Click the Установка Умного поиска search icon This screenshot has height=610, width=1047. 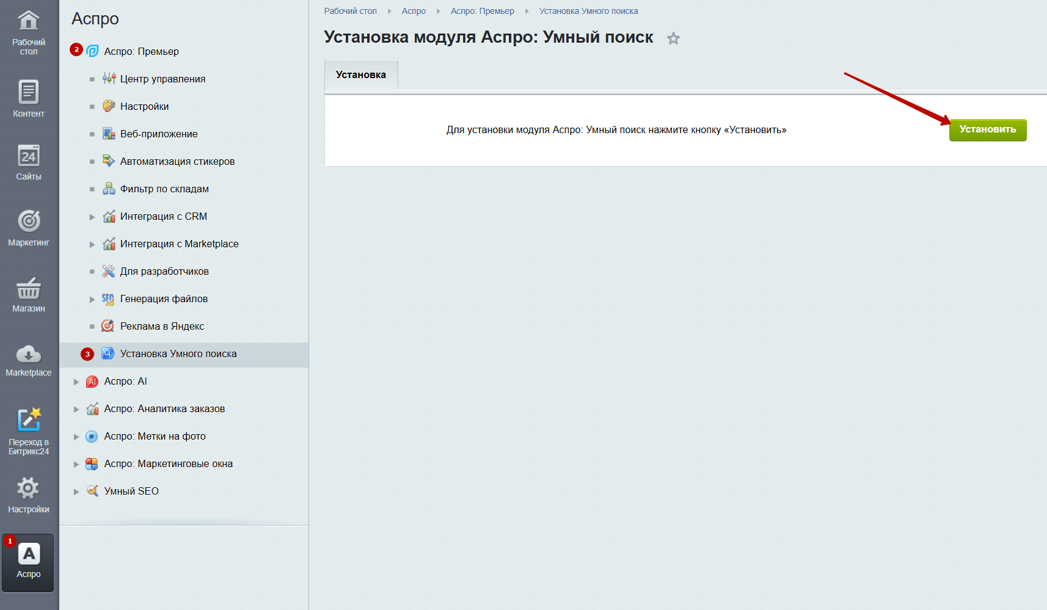pyautogui.click(x=108, y=354)
